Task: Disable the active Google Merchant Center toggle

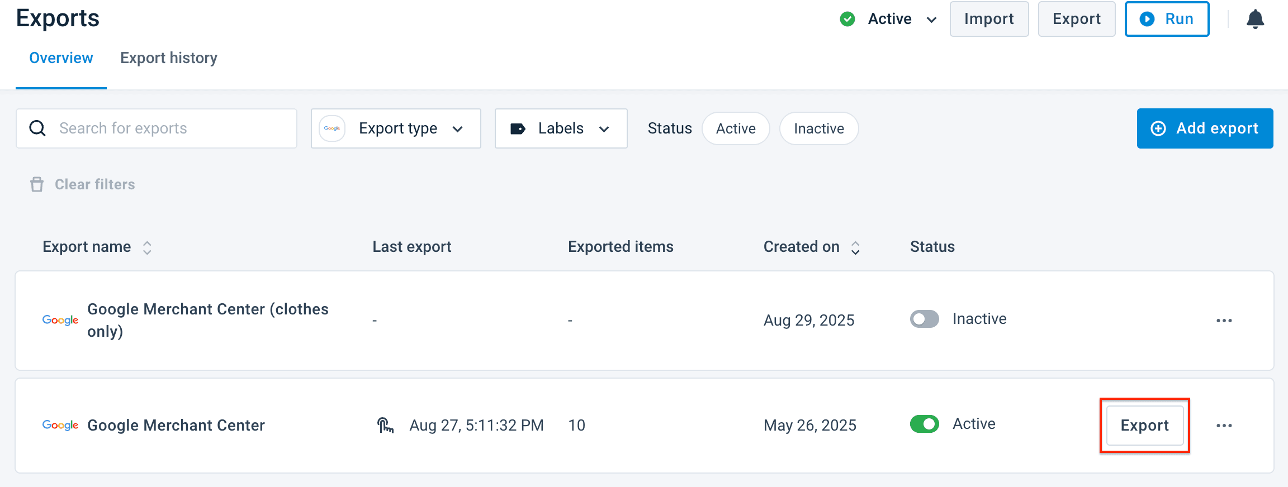Action: [x=924, y=424]
